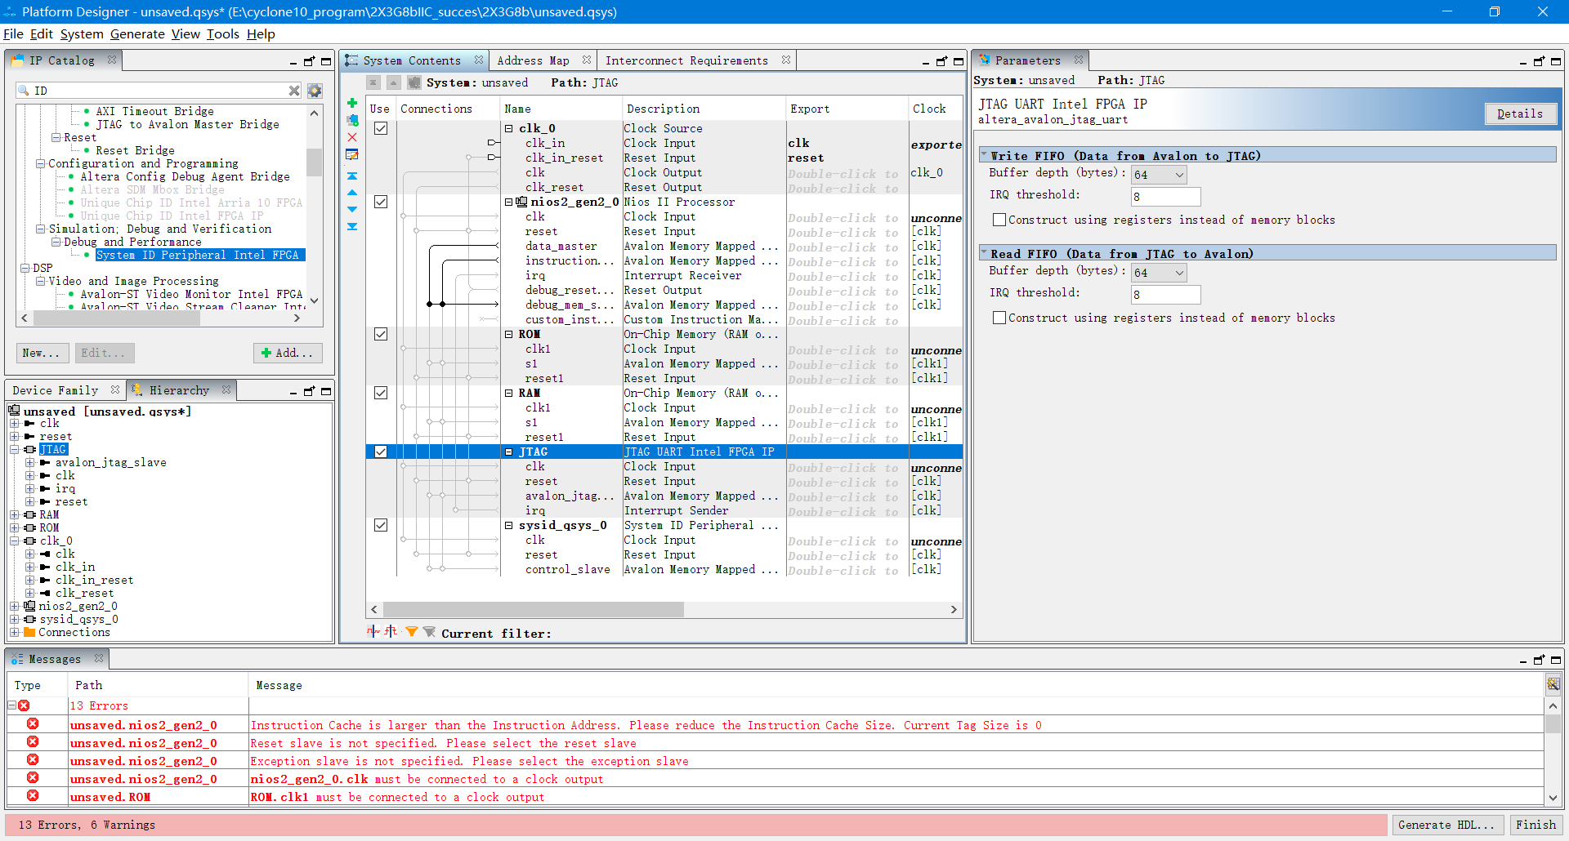Click the IP Catalog search input field
Screen dimensions: 1569x841
159,91
